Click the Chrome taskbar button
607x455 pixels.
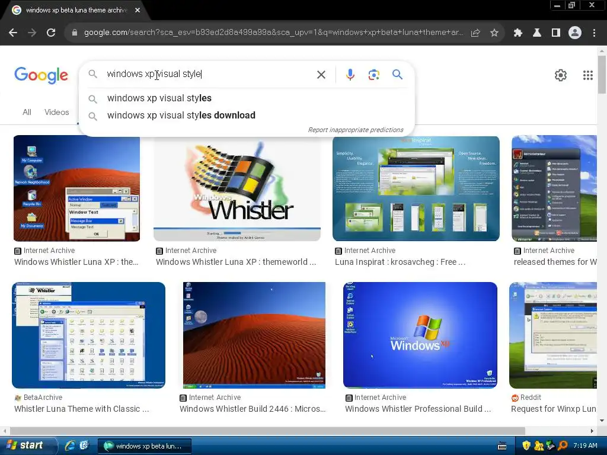click(145, 446)
